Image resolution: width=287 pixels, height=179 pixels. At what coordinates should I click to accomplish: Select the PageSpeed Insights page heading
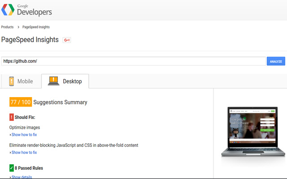[30, 40]
